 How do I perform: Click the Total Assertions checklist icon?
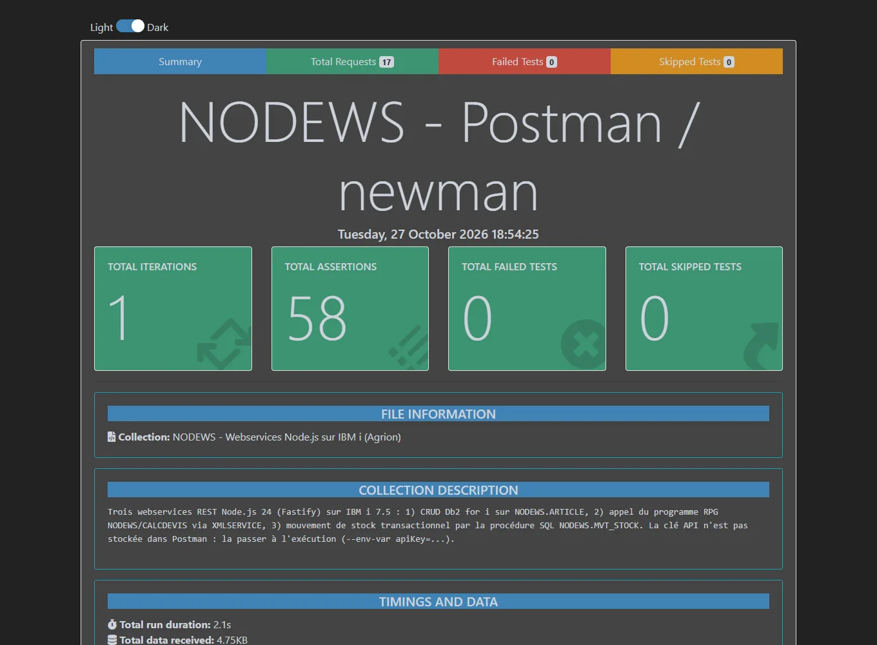point(409,347)
